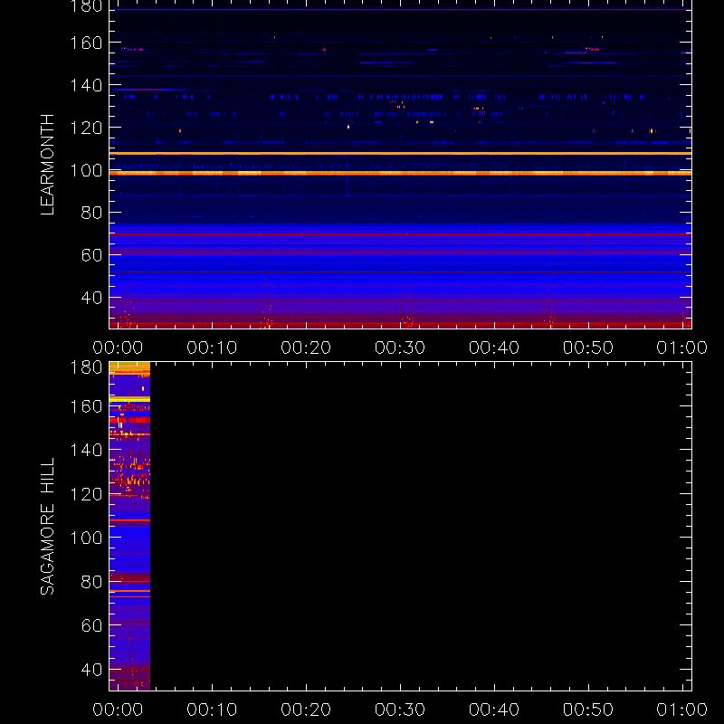Click the LEARMONTH axis title
Viewport: 724px width, 724px height.
[x=48, y=165]
